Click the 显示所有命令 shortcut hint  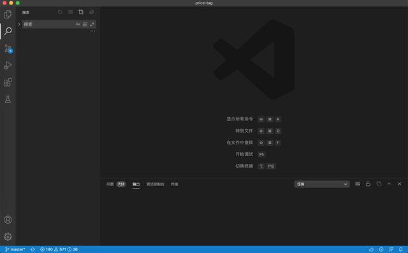[240, 119]
